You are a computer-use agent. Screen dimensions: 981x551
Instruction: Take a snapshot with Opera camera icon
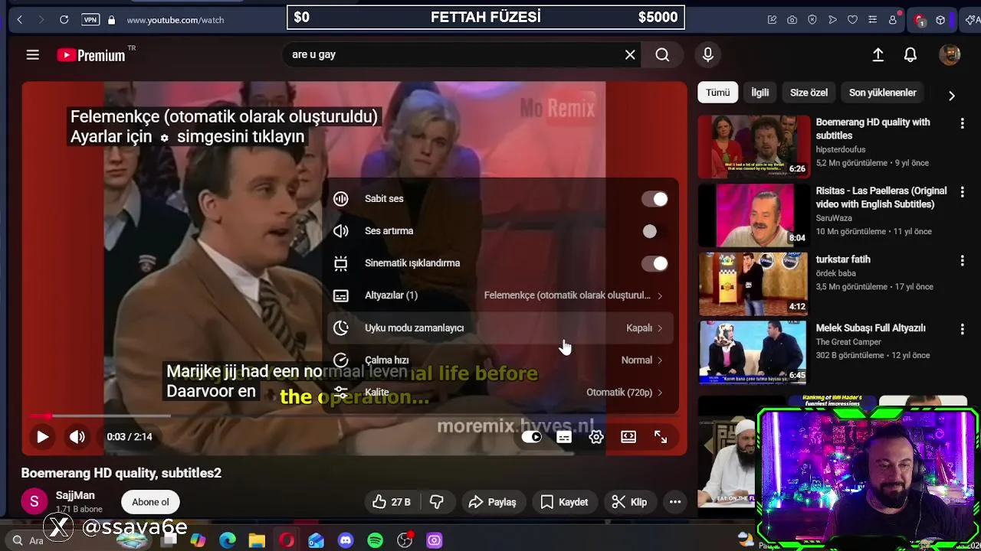tap(792, 20)
